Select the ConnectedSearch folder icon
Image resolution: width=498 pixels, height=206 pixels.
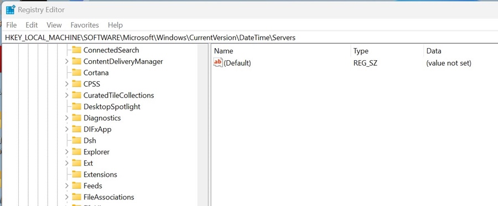[76, 50]
